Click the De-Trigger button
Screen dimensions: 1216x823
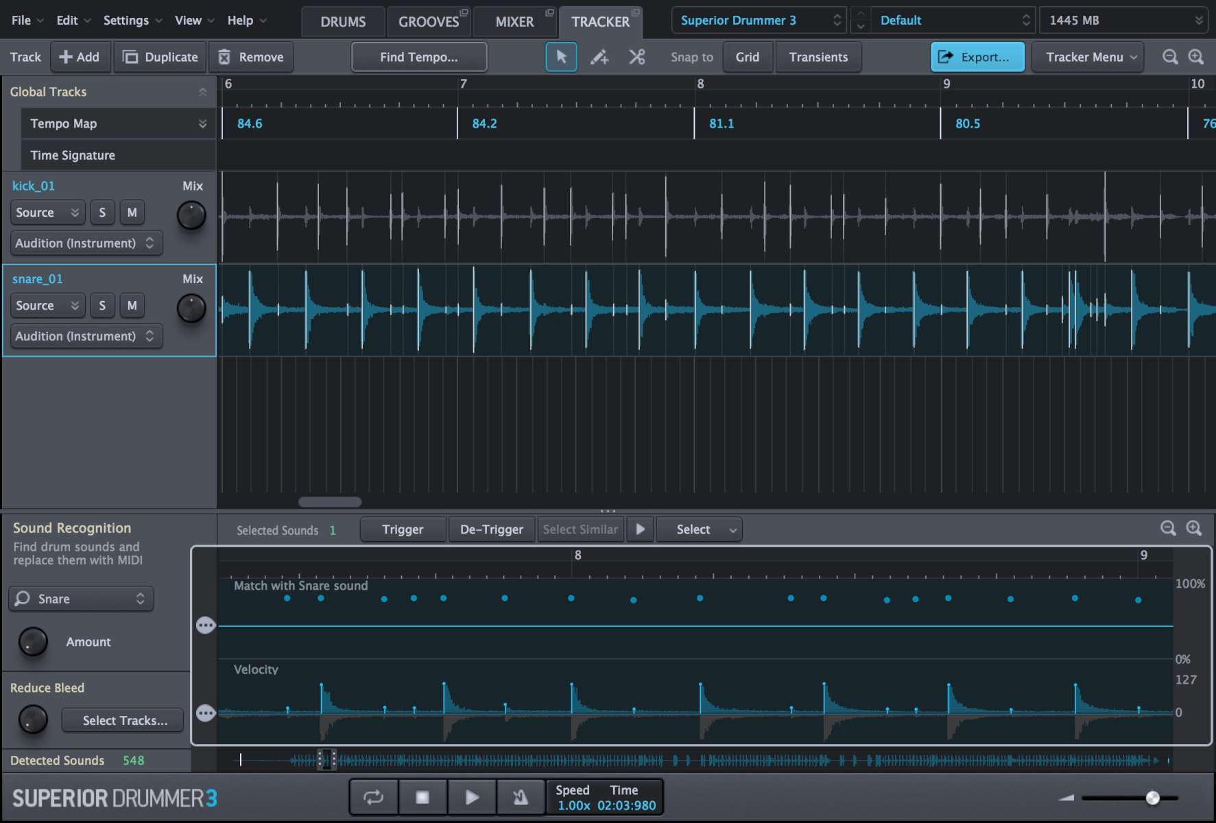click(491, 529)
